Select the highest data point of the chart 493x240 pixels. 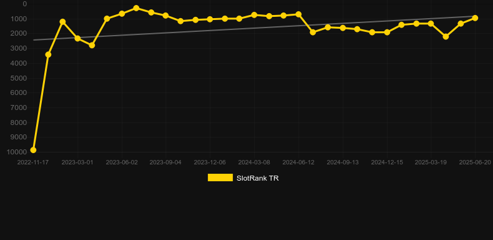point(136,8)
